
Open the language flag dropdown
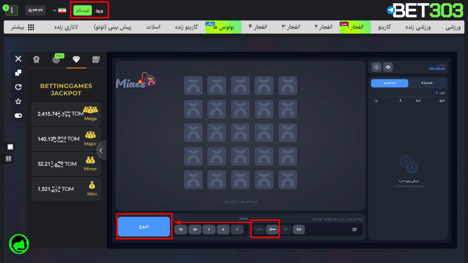pos(58,10)
